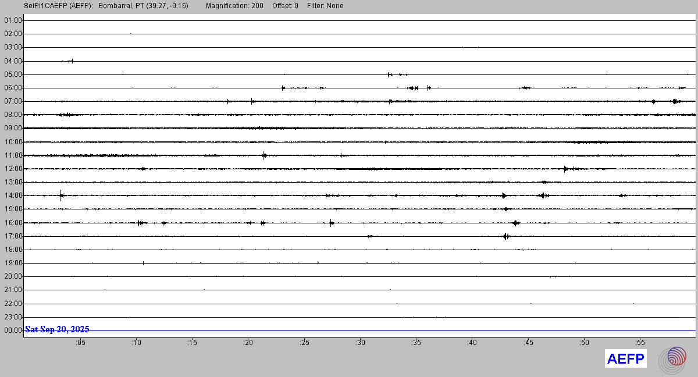Click the Sat Sep 20, 2025 date label
This screenshot has height=377, width=698.
point(57,329)
